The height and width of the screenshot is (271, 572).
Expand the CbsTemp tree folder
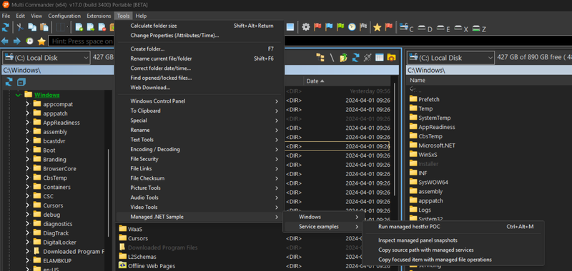[27, 178]
